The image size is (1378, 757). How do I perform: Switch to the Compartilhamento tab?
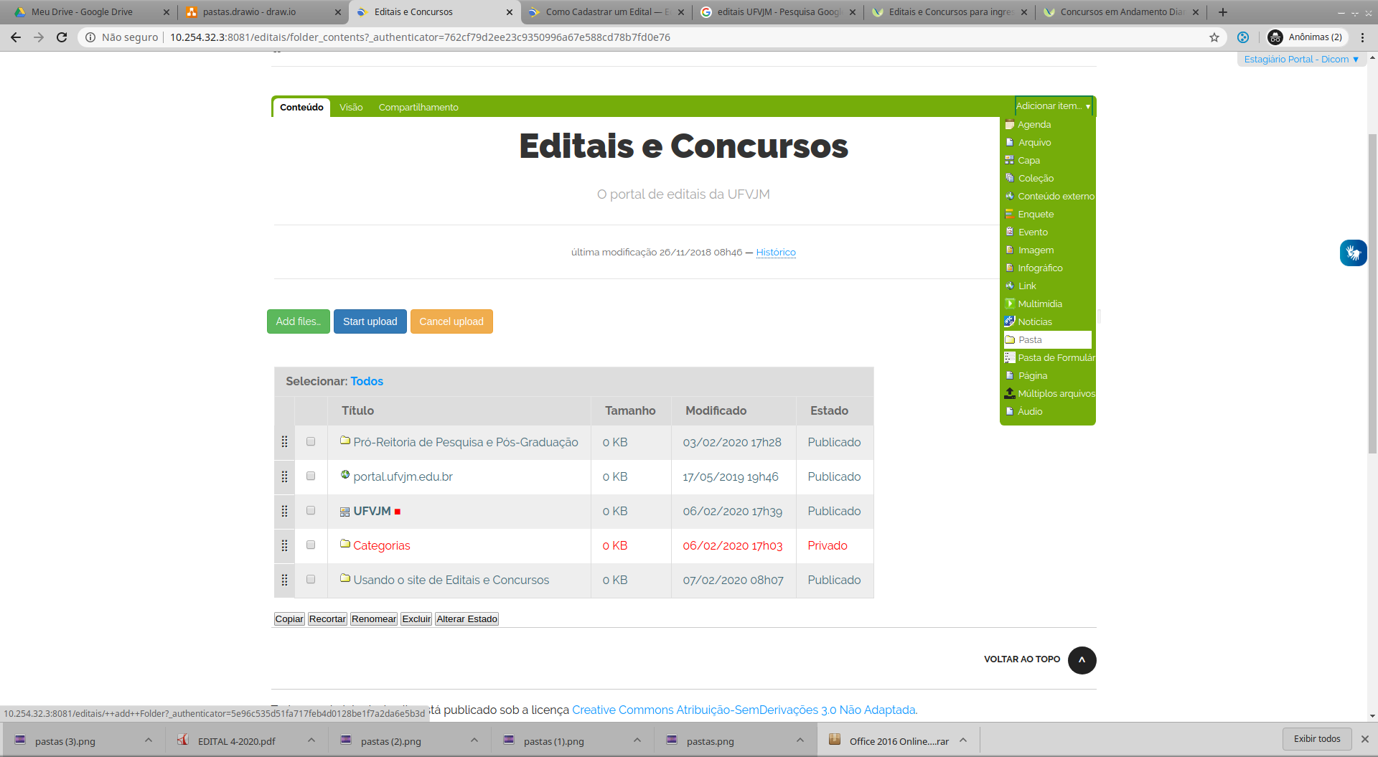418,108
